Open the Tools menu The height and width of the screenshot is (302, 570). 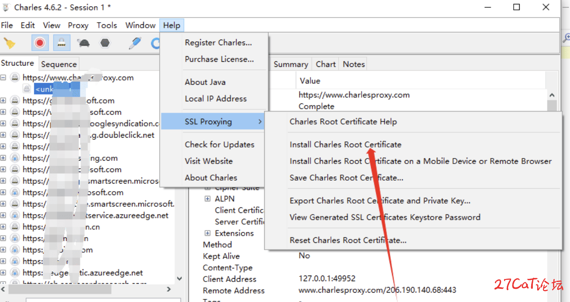[x=107, y=26]
